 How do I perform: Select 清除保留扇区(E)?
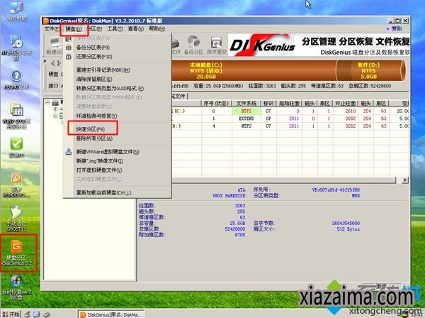[94, 79]
